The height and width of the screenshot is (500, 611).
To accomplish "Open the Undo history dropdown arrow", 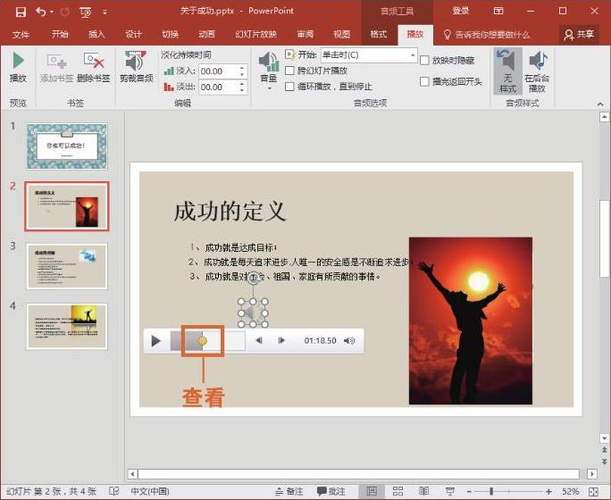I will 52,12.
